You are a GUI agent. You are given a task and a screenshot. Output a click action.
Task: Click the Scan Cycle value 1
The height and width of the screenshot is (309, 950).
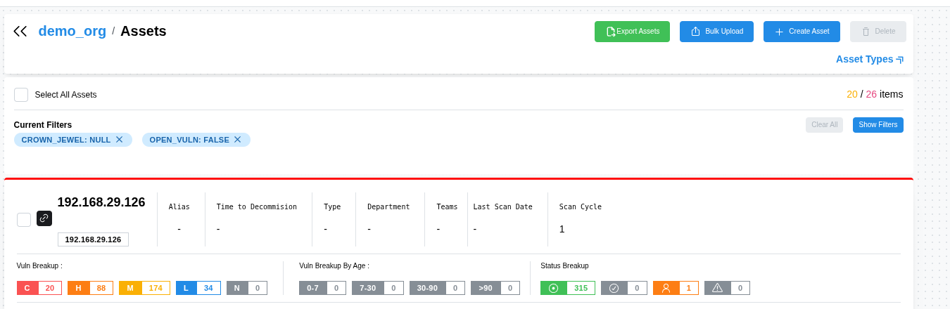point(562,229)
